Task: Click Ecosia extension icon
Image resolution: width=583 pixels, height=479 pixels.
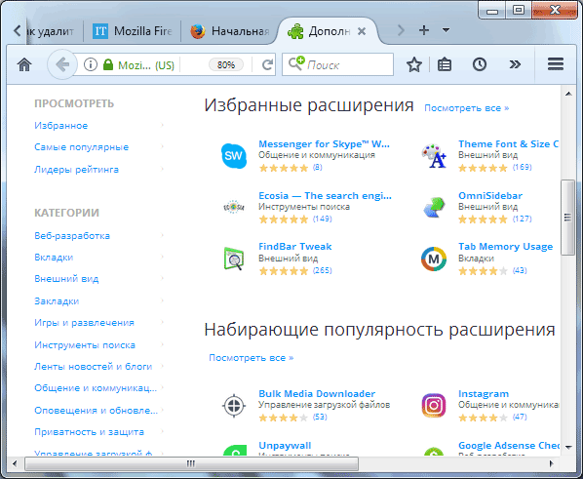Action: click(x=234, y=207)
